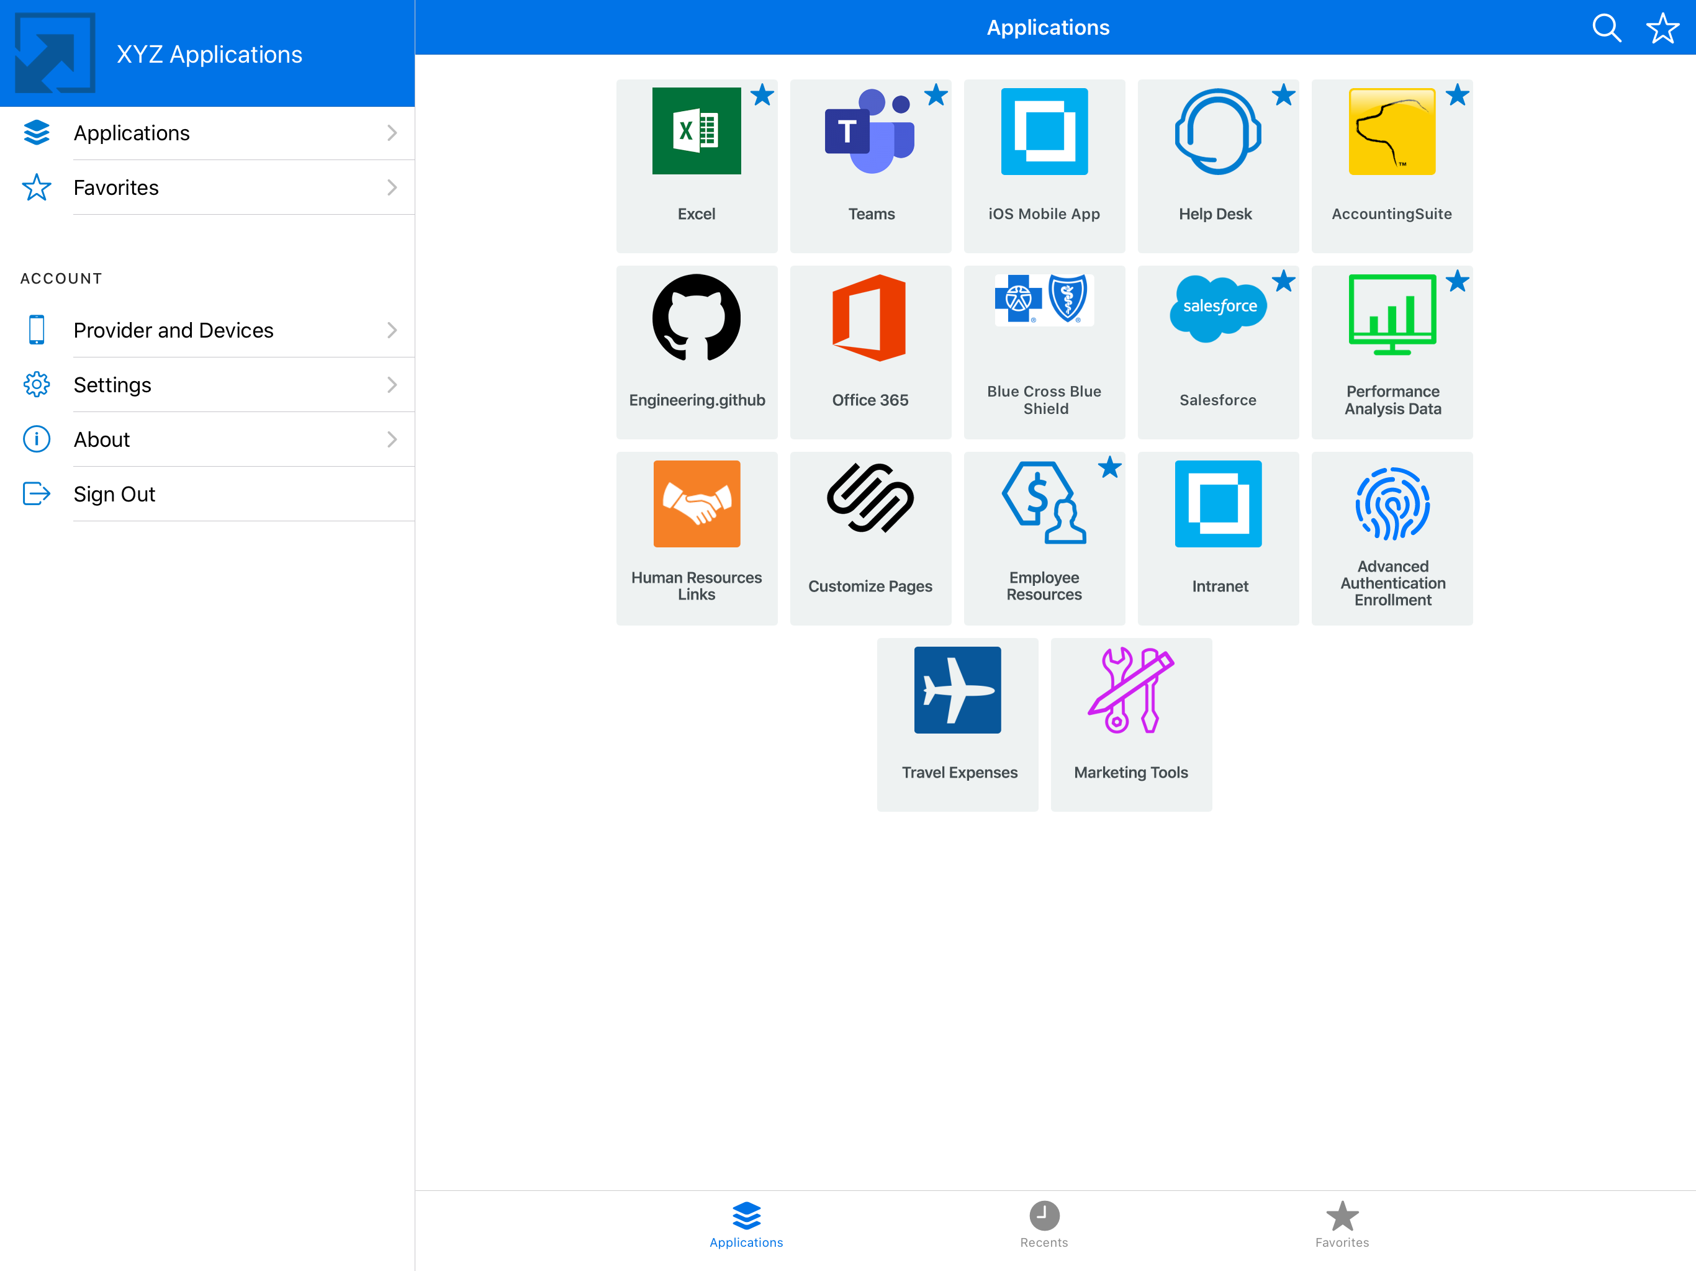Click the ACCOUNT section header

(x=61, y=278)
